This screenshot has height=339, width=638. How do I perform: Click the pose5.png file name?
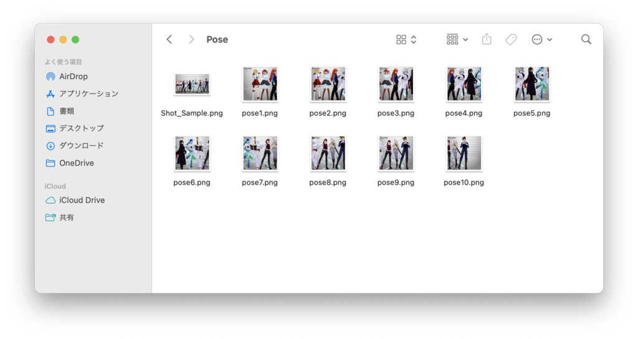tap(532, 113)
